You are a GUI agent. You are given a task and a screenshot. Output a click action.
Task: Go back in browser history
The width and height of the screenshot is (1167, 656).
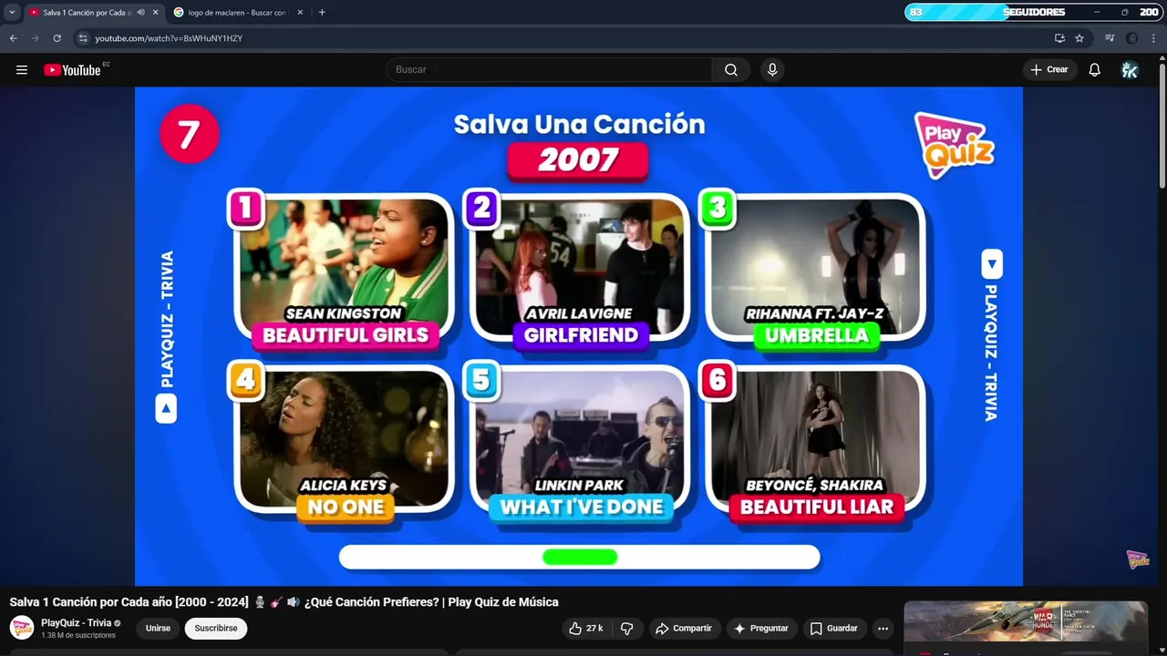click(x=14, y=38)
